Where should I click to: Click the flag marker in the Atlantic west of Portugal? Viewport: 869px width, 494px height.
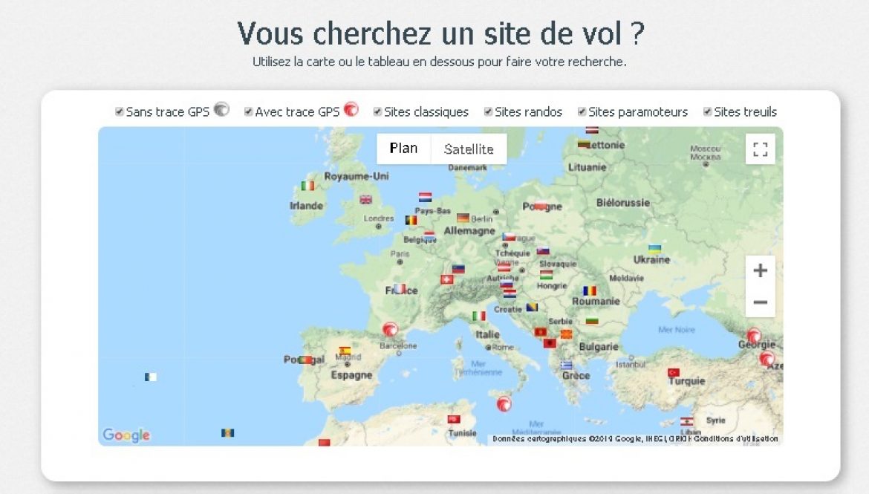(151, 377)
